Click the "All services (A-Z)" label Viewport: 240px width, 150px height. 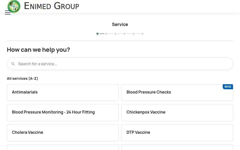(x=22, y=78)
